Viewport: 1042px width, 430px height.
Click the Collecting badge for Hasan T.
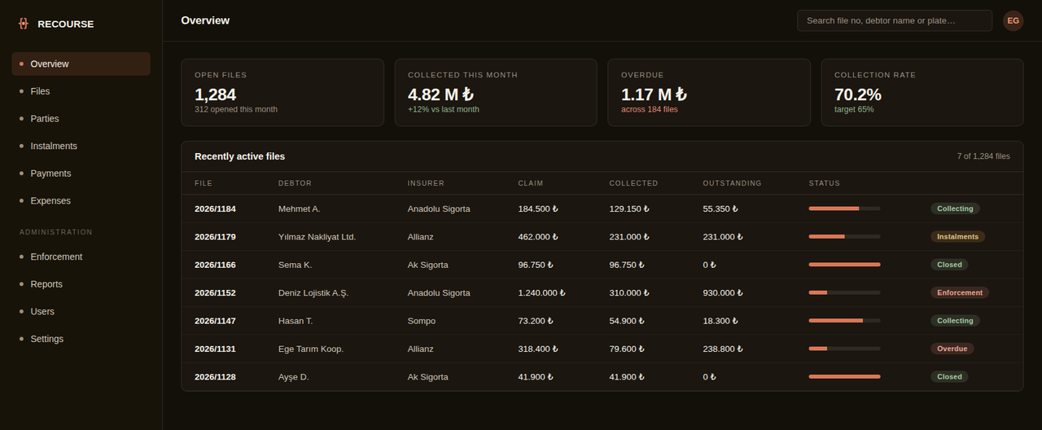(955, 321)
